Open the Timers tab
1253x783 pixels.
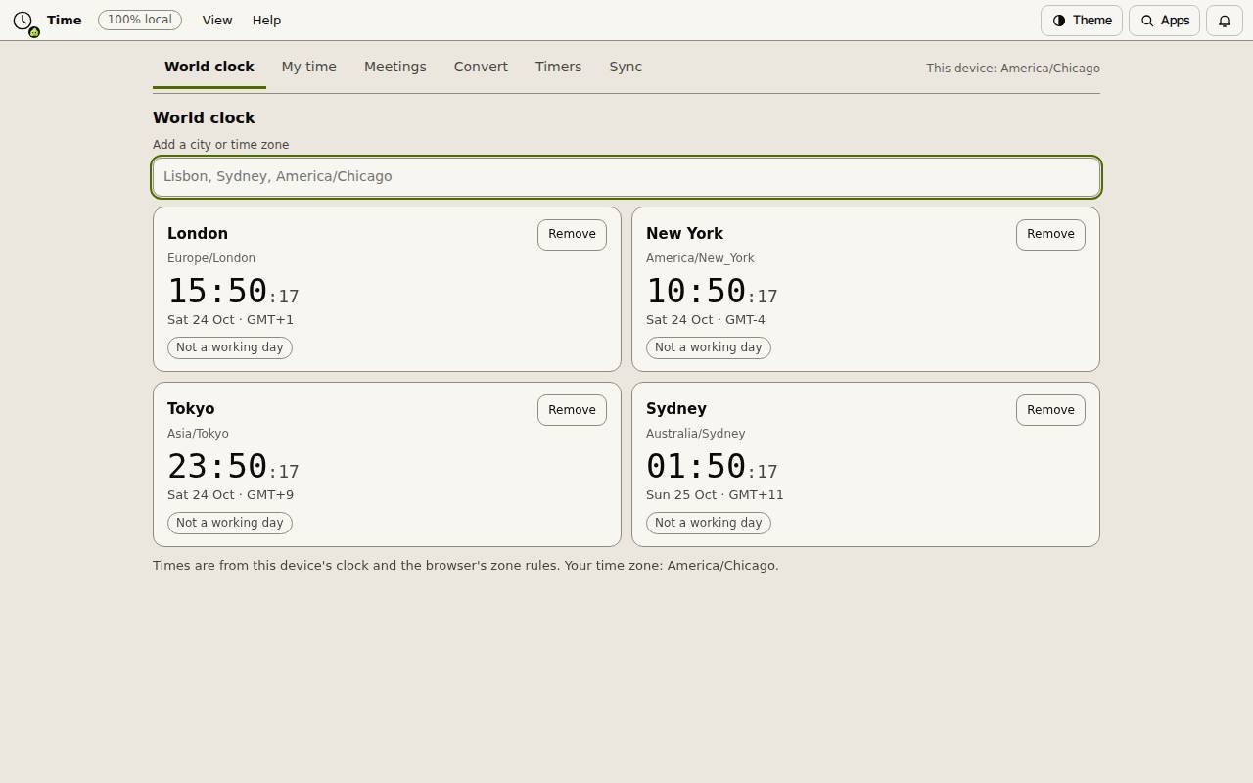[x=558, y=67]
